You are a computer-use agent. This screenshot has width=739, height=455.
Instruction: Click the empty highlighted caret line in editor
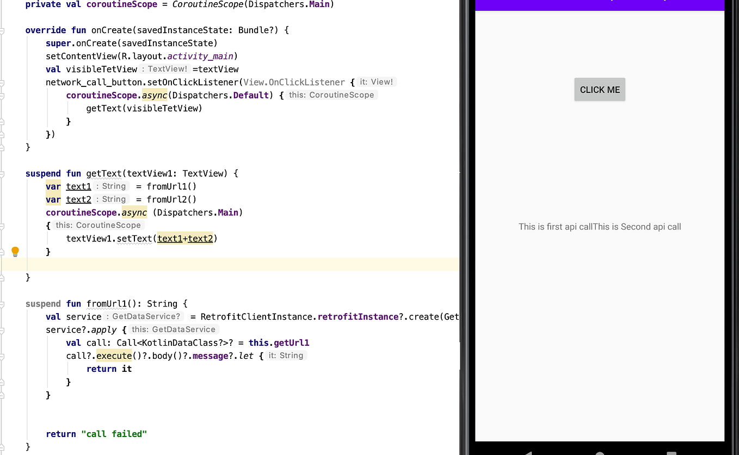click(230, 264)
